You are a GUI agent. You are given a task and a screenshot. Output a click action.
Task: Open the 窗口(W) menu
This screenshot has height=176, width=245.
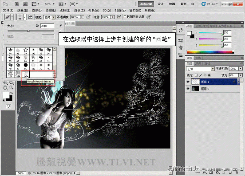tap(135, 10)
